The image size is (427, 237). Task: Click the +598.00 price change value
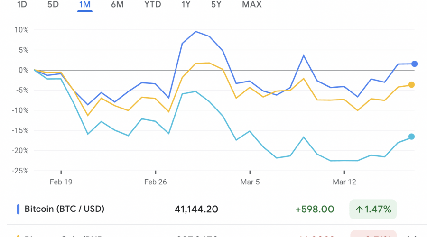pos(314,209)
